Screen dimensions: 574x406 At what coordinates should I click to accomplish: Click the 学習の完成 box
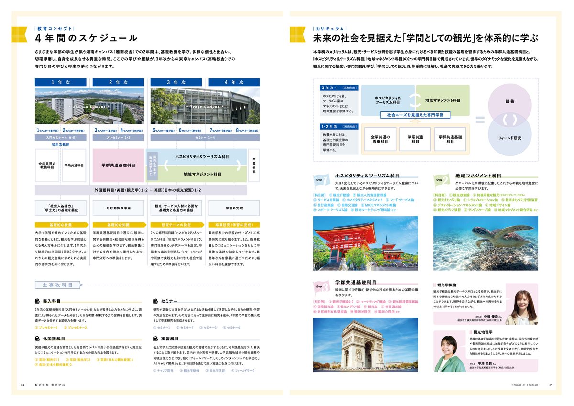pyautogui.click(x=234, y=208)
